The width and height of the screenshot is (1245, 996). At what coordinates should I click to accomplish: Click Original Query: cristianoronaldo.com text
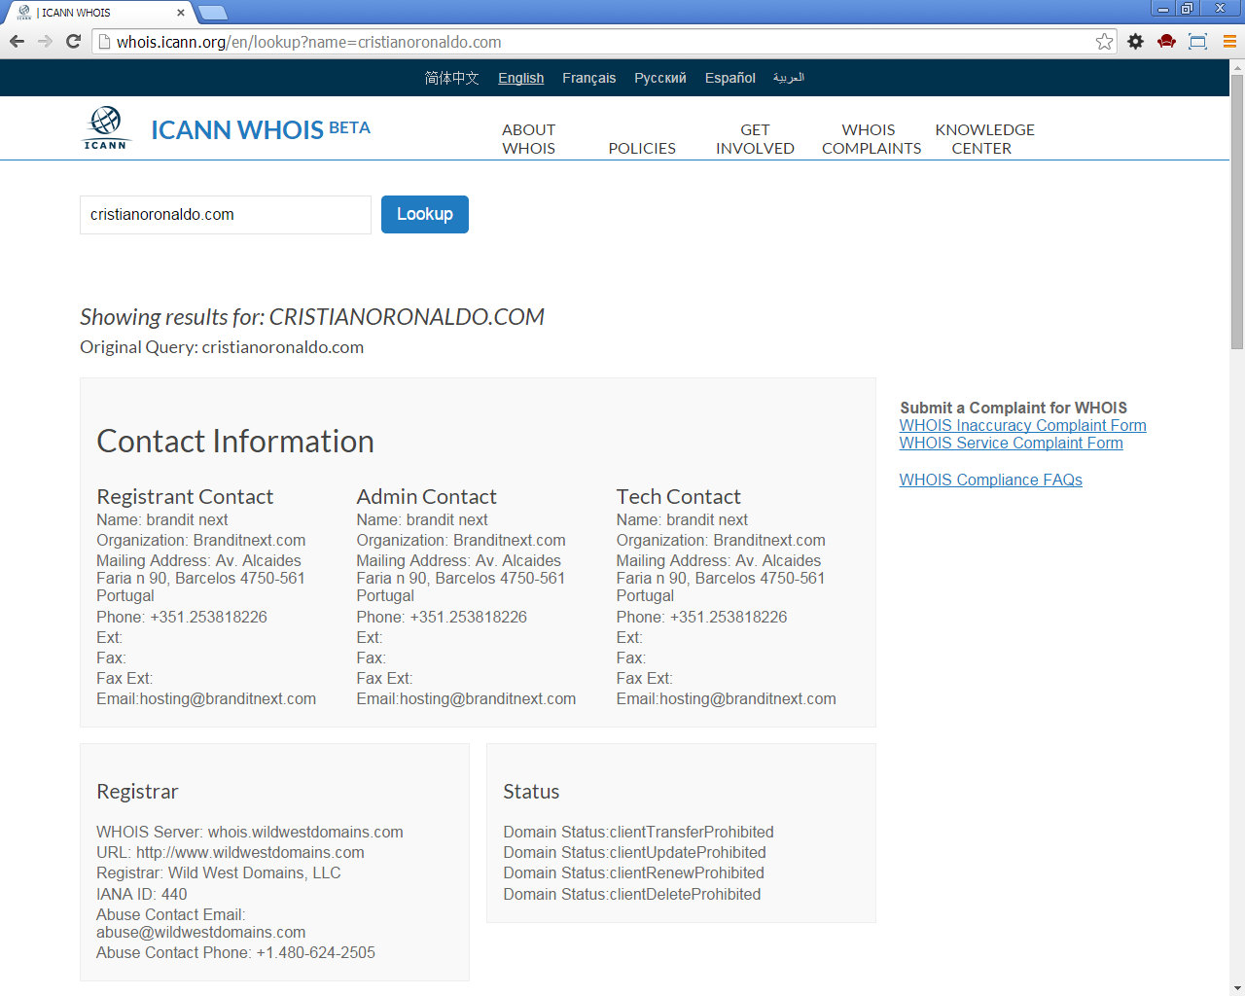point(222,347)
